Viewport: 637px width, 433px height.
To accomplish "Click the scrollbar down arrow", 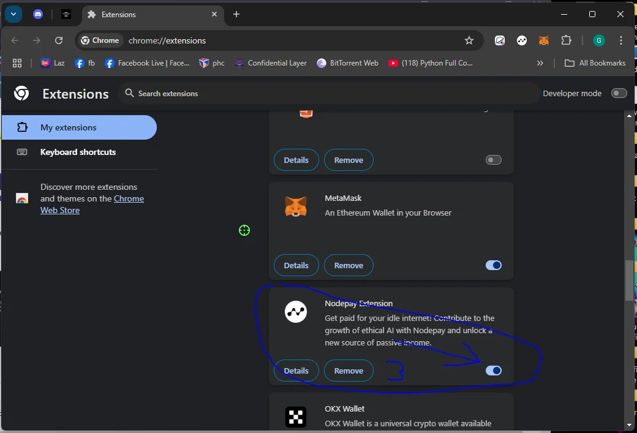I will [x=629, y=425].
